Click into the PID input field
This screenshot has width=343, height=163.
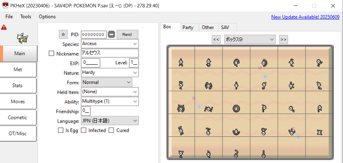(94, 35)
